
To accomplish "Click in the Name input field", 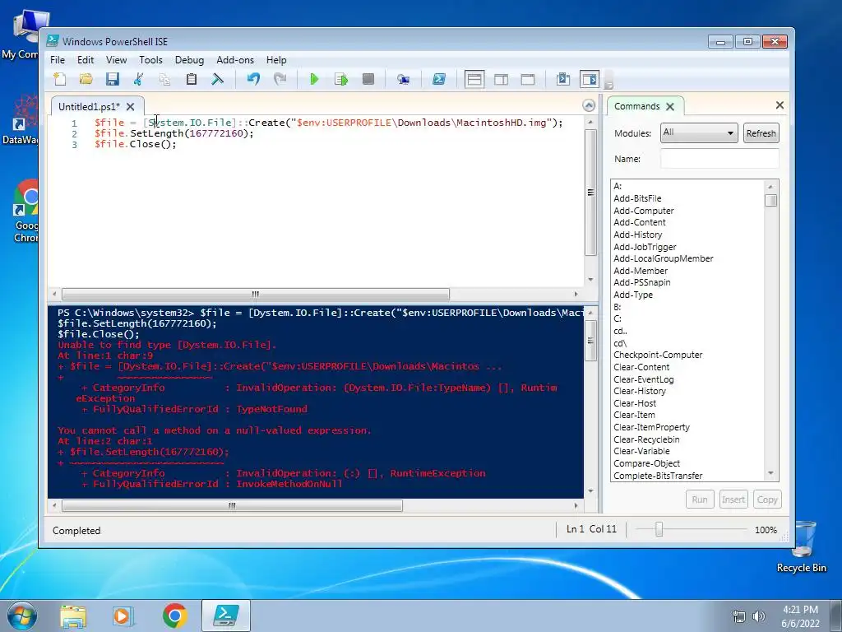I will 719,159.
